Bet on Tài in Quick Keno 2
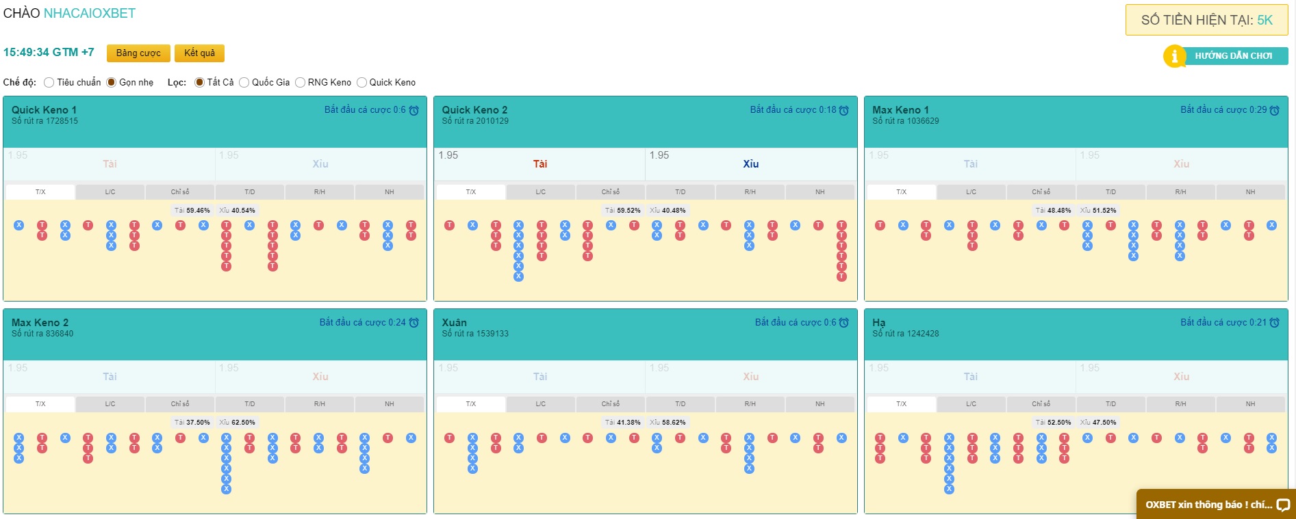The height and width of the screenshot is (519, 1296). coord(539,164)
